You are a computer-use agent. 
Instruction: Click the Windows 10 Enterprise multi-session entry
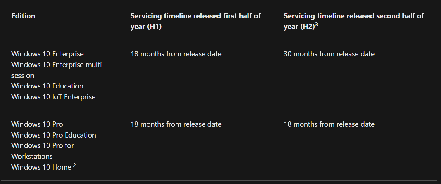(x=58, y=65)
